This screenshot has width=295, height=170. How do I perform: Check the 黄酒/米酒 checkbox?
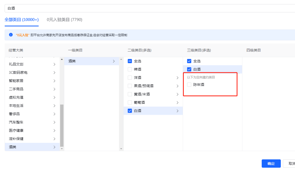click(130, 94)
